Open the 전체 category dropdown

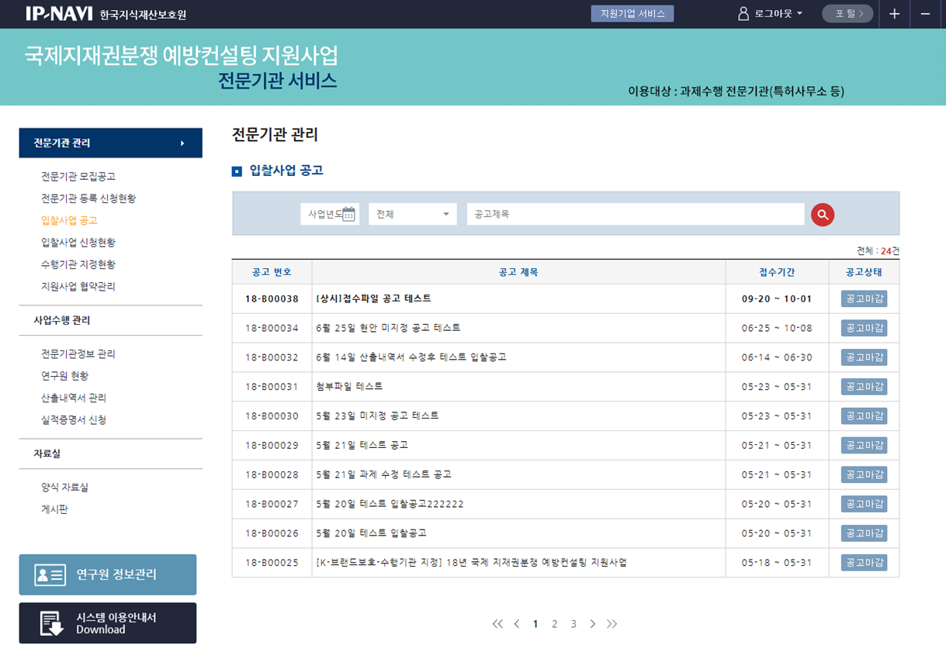coord(413,214)
